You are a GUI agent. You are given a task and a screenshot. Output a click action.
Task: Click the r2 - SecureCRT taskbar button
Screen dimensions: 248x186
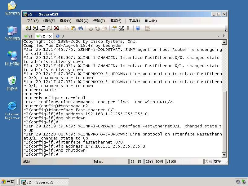[x=44, y=182]
